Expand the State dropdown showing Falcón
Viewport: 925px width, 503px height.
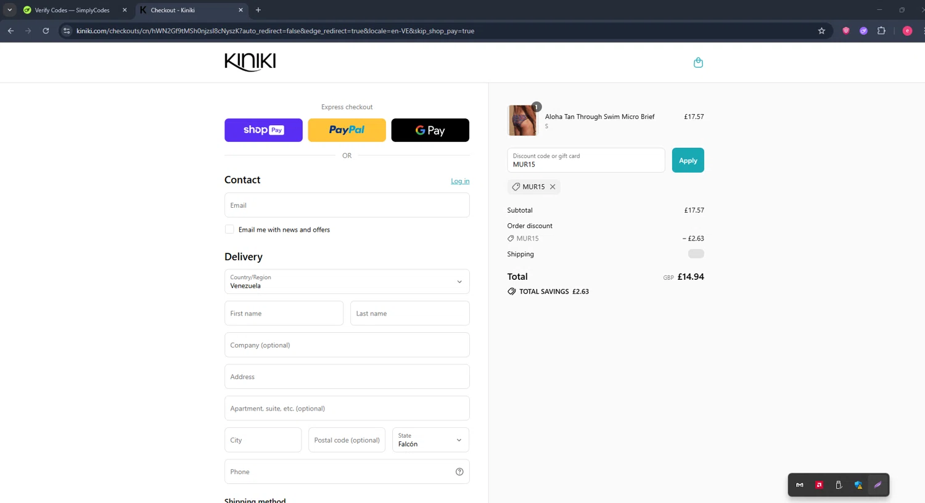pos(430,440)
